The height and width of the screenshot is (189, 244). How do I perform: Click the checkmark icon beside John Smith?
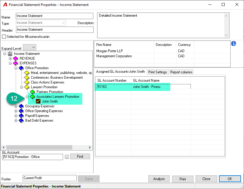point(38,101)
